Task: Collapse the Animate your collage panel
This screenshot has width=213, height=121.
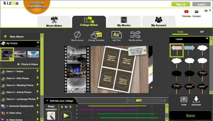Action: coord(47,101)
